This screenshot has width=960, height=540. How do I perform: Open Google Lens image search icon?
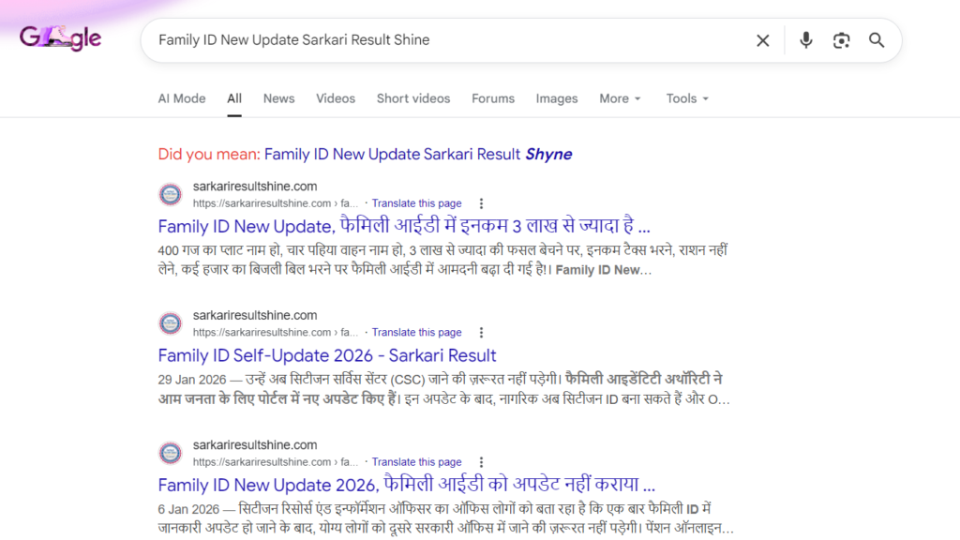tap(841, 40)
